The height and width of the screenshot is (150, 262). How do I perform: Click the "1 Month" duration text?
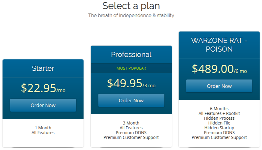coord(43,128)
